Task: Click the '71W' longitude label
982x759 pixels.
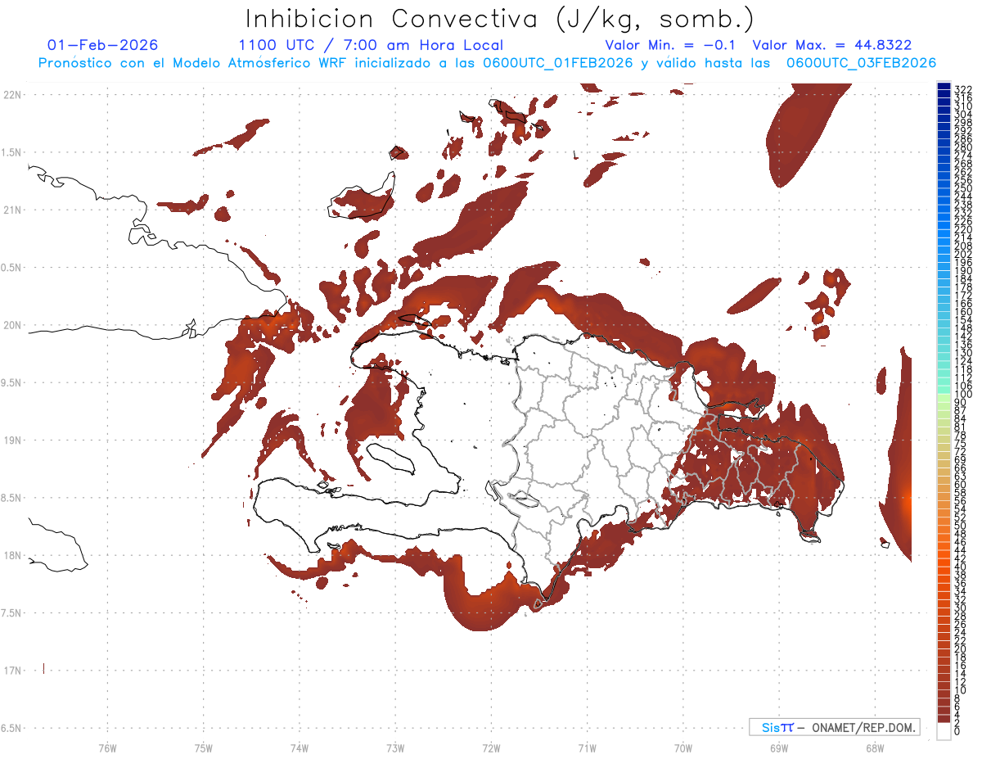Action: click(587, 747)
